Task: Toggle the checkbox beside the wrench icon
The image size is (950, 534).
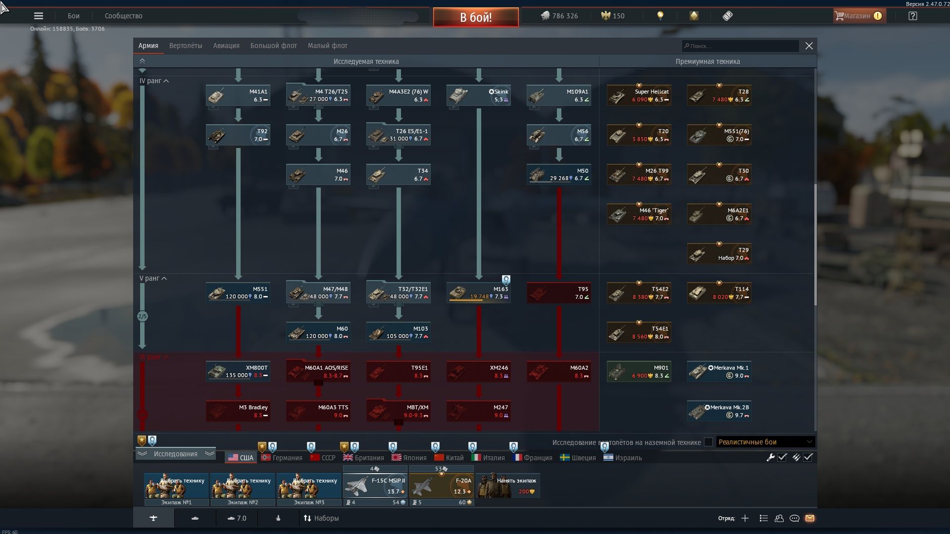Action: (x=782, y=458)
